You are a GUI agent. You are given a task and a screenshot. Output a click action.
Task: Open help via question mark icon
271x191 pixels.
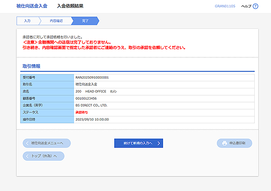point(255,6)
